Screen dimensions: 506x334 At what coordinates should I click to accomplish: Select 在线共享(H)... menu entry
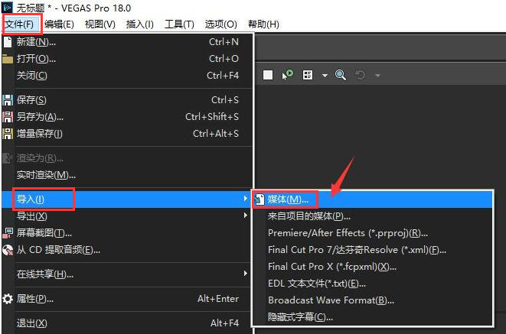click(127, 274)
